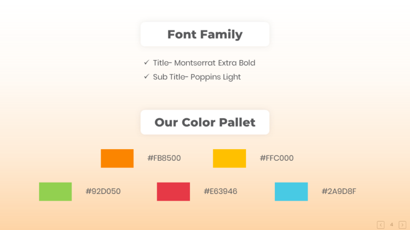Click the #92D050 hex code label
410x230 pixels.
point(103,192)
